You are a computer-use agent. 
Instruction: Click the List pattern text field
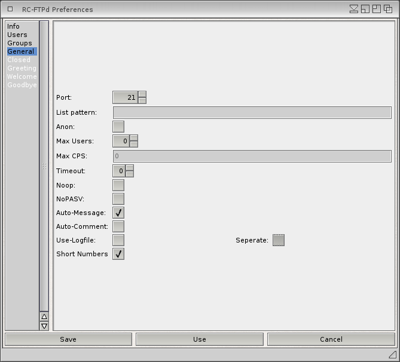[252, 112]
